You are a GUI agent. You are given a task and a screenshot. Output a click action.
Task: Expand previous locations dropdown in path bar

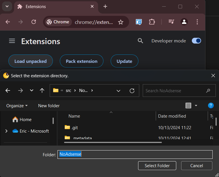tap(118, 91)
